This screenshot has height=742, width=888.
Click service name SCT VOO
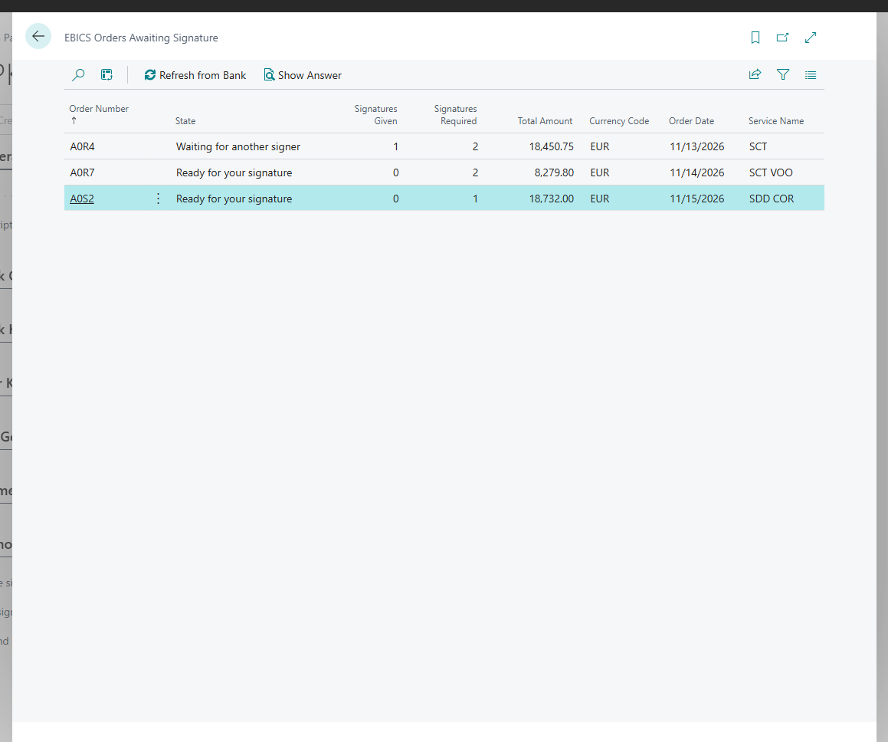pos(771,172)
